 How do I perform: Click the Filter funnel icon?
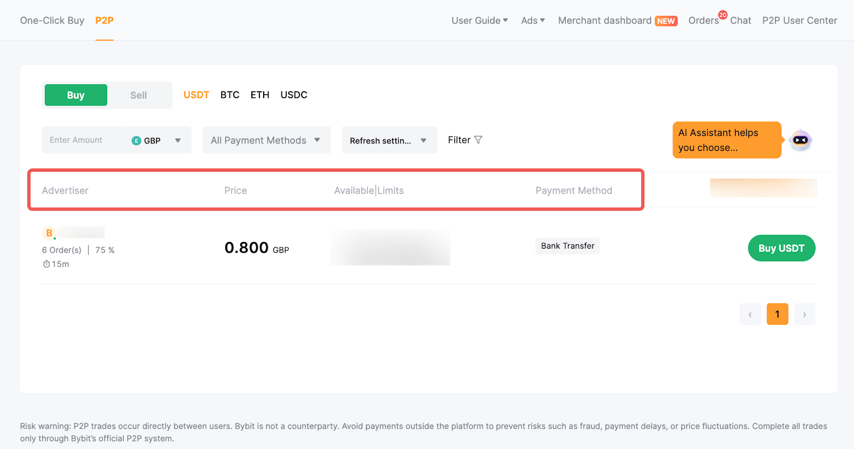(x=478, y=140)
